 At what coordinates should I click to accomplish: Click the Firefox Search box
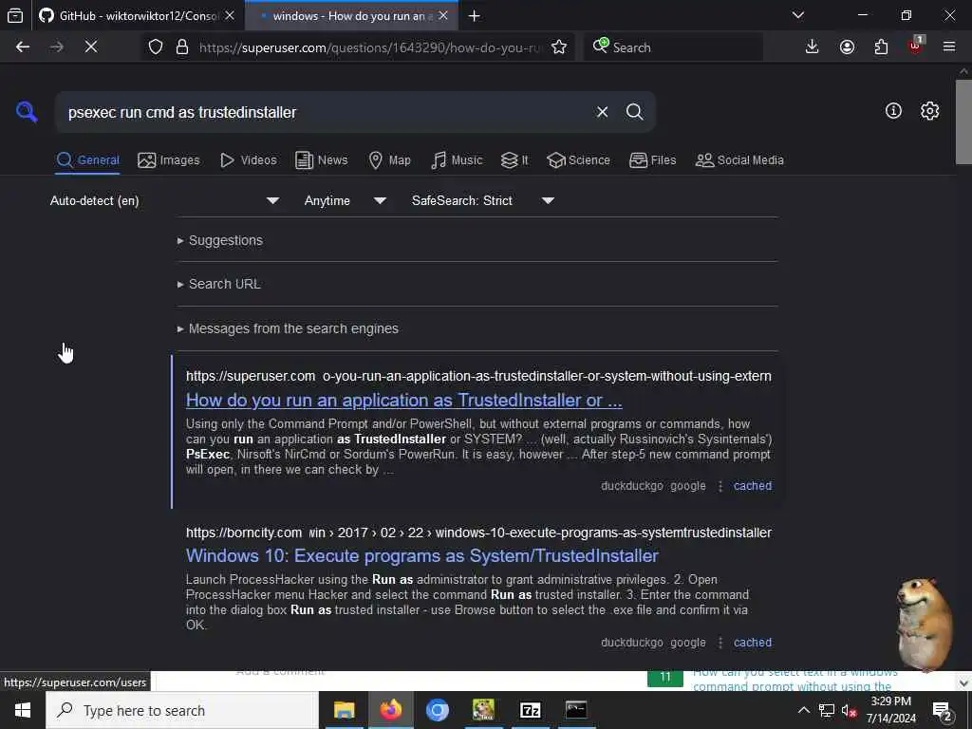(x=673, y=47)
